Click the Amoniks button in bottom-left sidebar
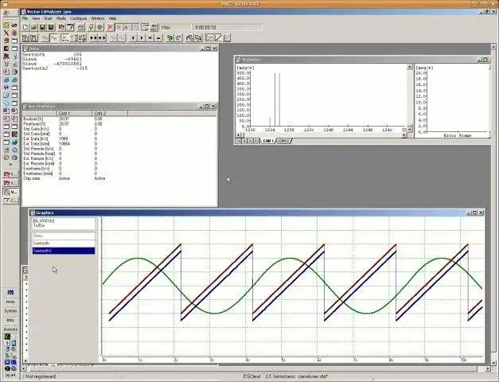The height and width of the screenshot is (382, 499). pyautogui.click(x=10, y=329)
